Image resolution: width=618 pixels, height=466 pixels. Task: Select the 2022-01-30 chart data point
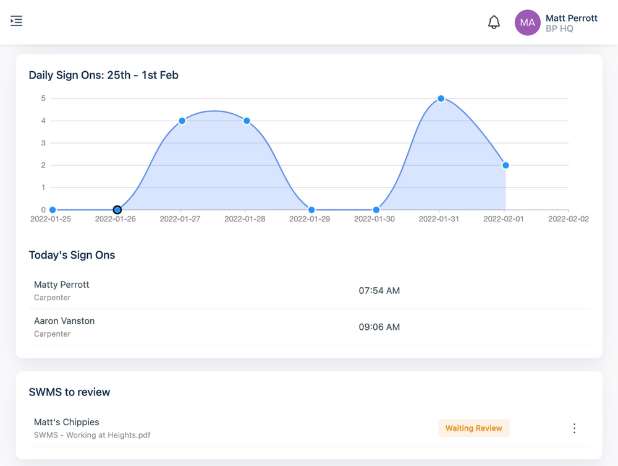(x=376, y=210)
